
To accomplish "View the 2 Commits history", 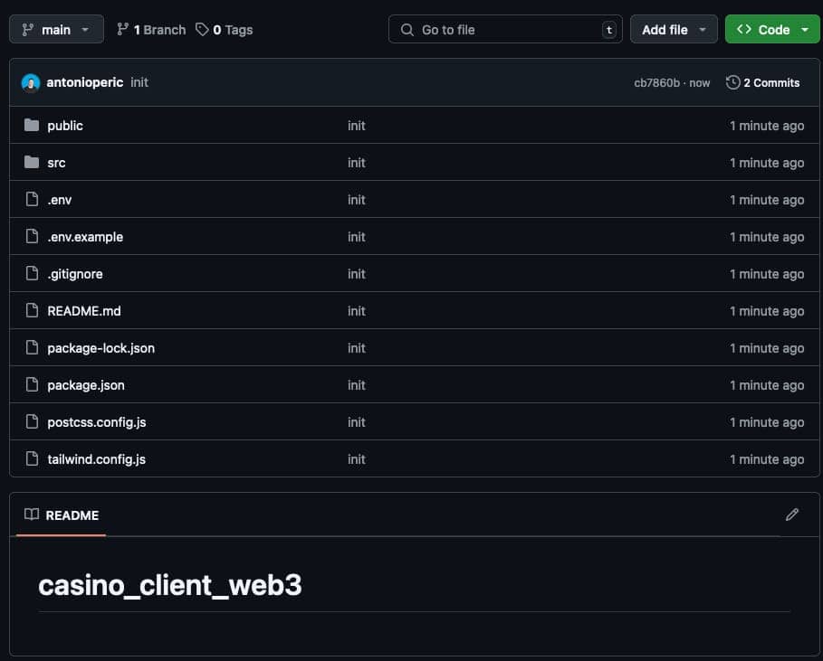I will [762, 83].
